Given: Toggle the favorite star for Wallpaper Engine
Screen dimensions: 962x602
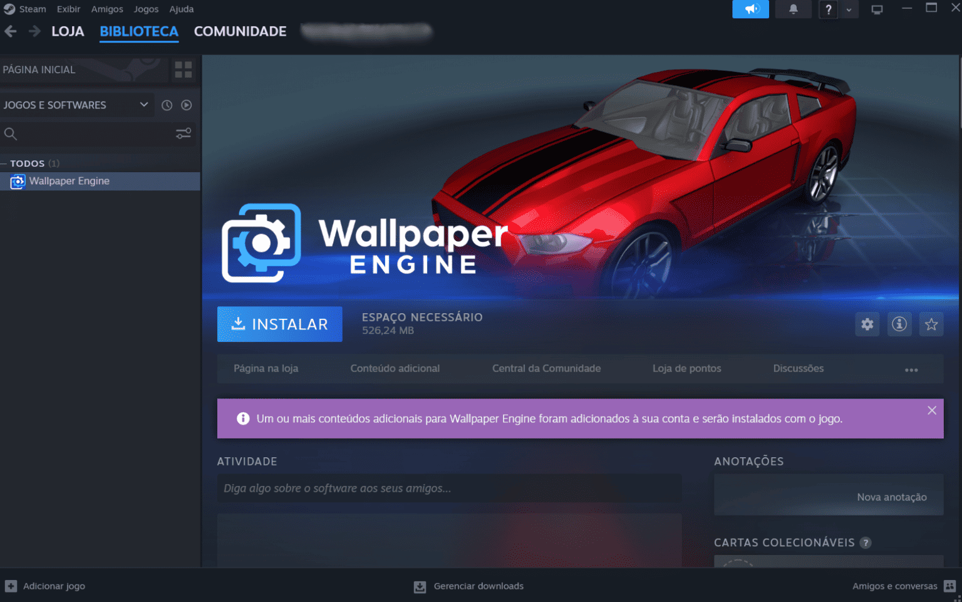Looking at the screenshot, I should click(x=931, y=324).
